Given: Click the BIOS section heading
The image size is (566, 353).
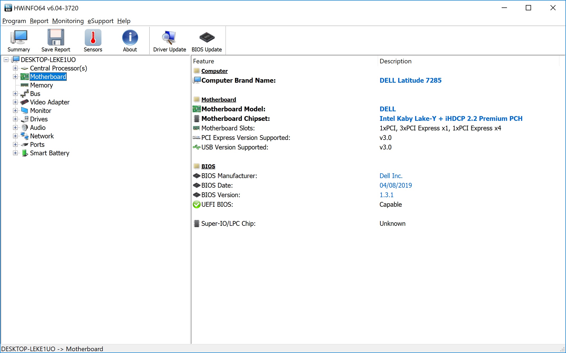Looking at the screenshot, I should click(208, 166).
